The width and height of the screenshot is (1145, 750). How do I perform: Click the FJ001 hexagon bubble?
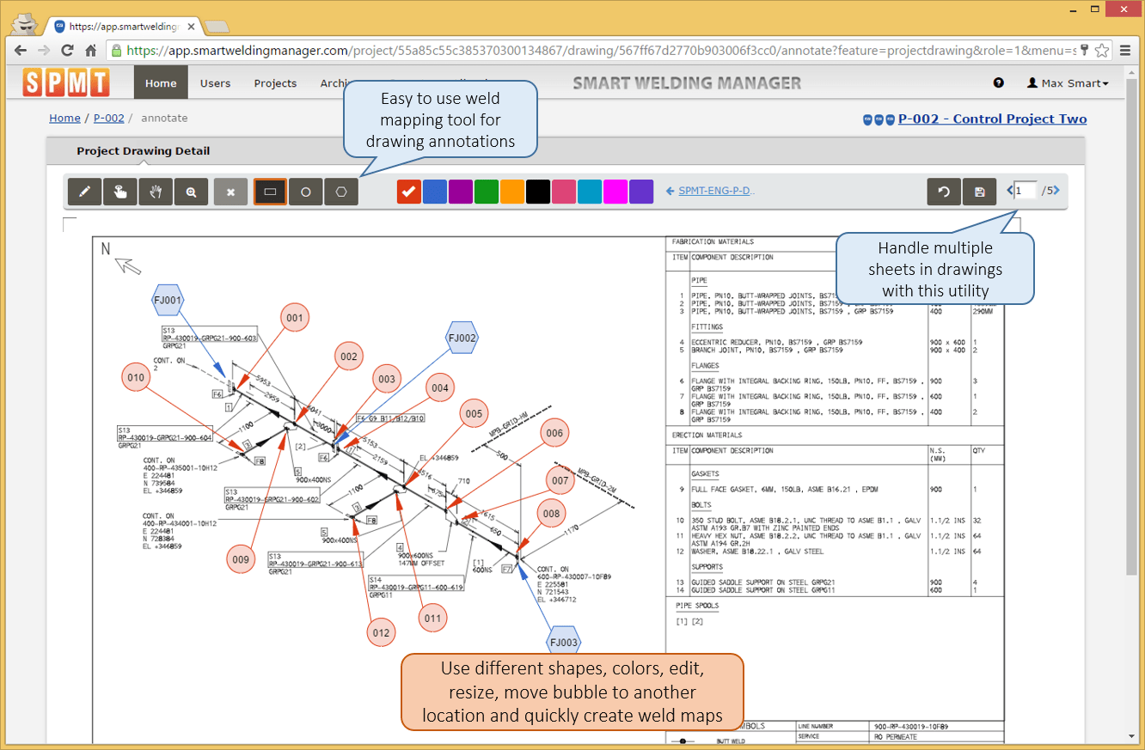[168, 301]
